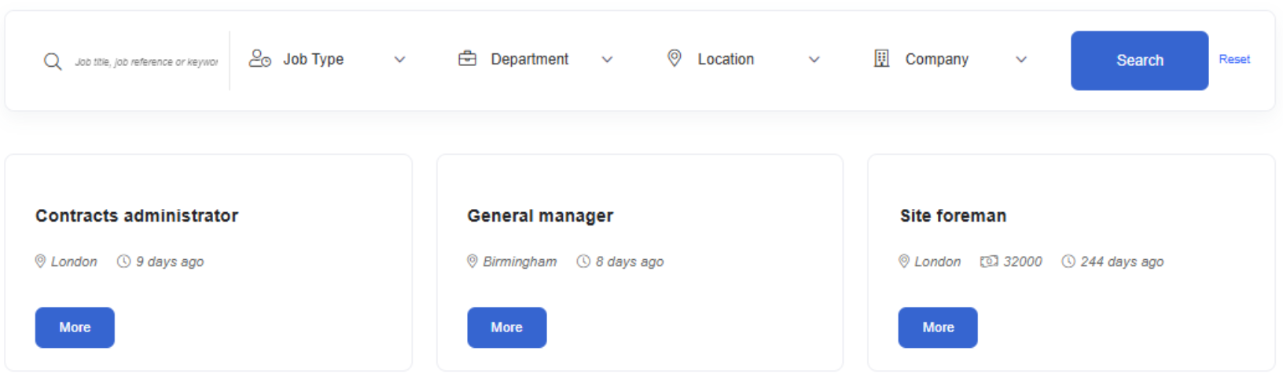The width and height of the screenshot is (1283, 384).
Task: Open the Company filter dropdown
Action: pos(1020,60)
